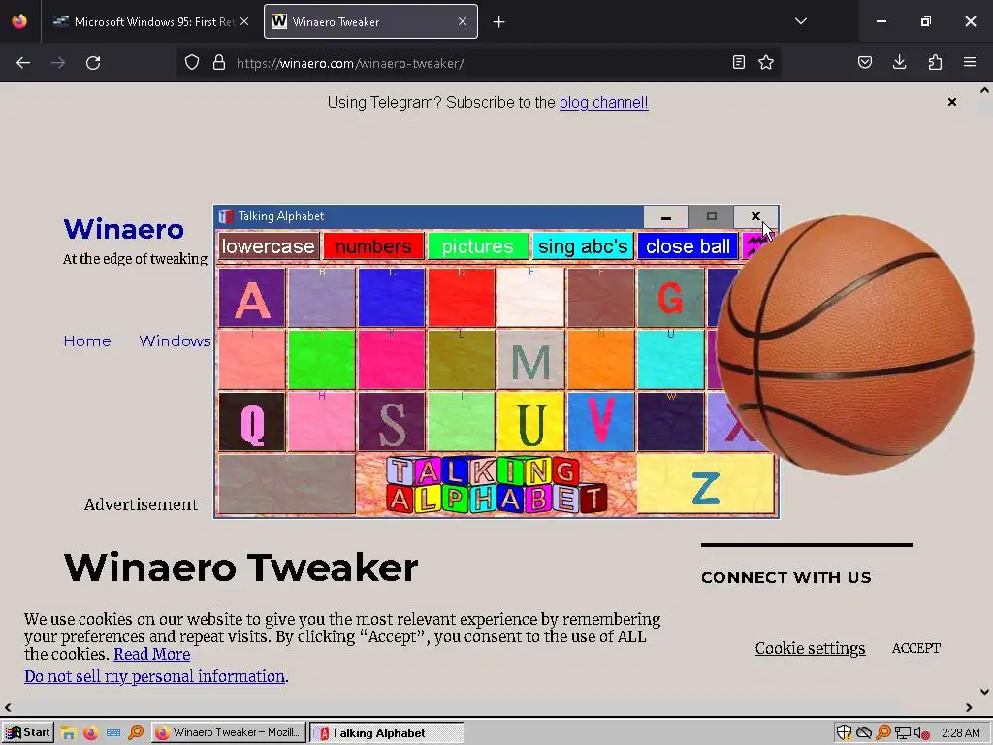This screenshot has height=745, width=993.
Task: Click the Talking Alphabet blocks logo
Action: pos(496,485)
